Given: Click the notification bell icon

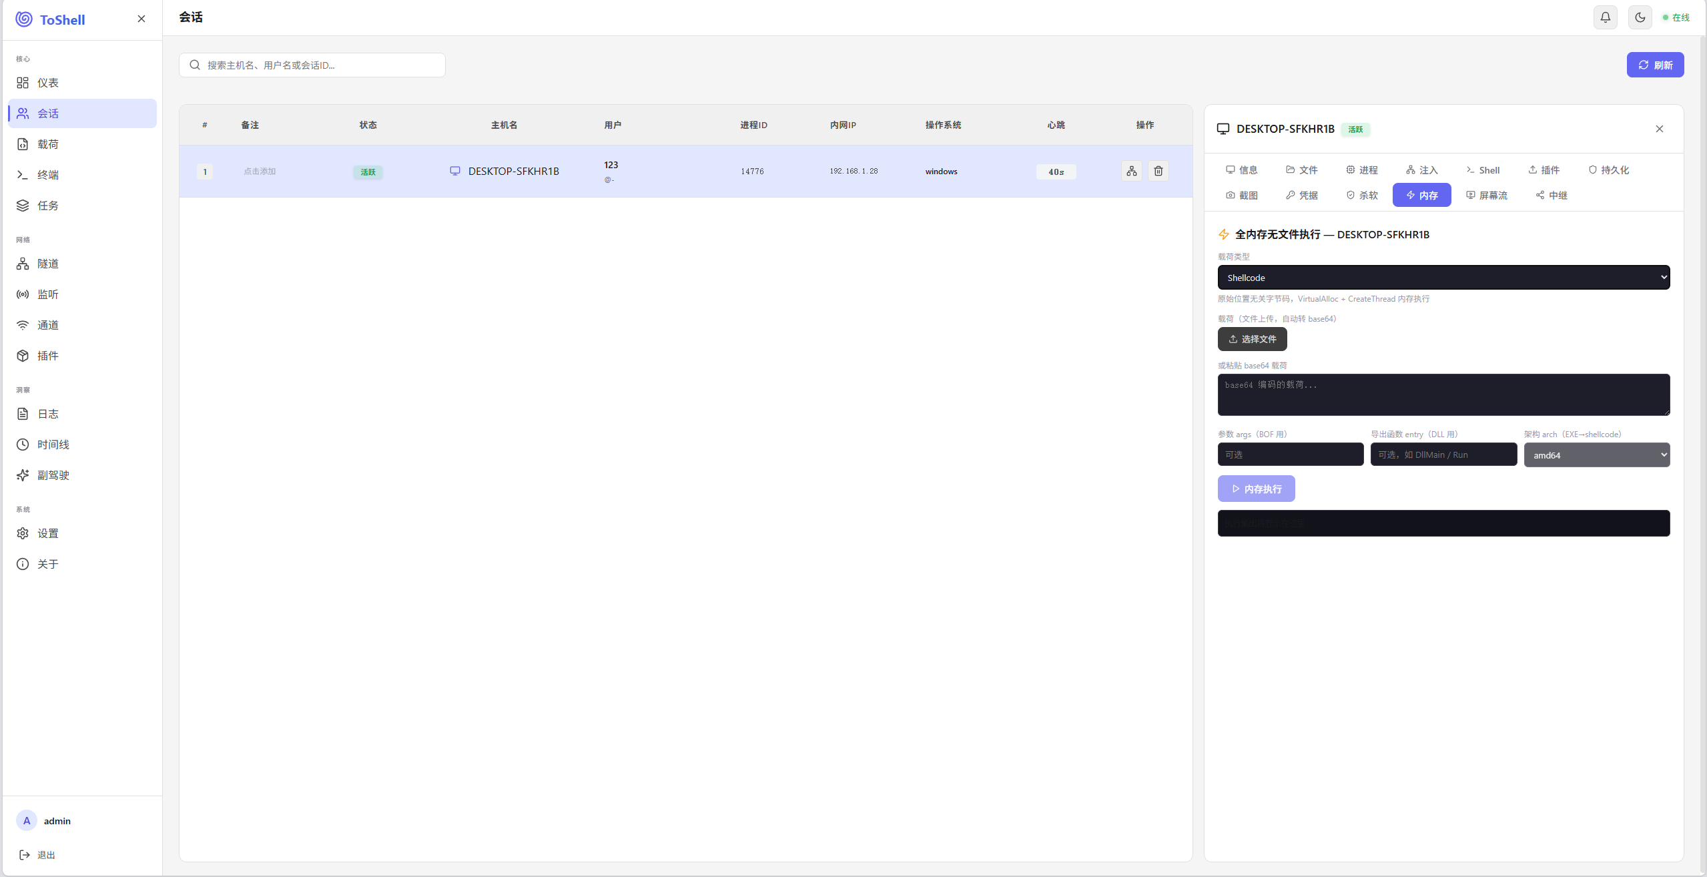Looking at the screenshot, I should coord(1606,17).
